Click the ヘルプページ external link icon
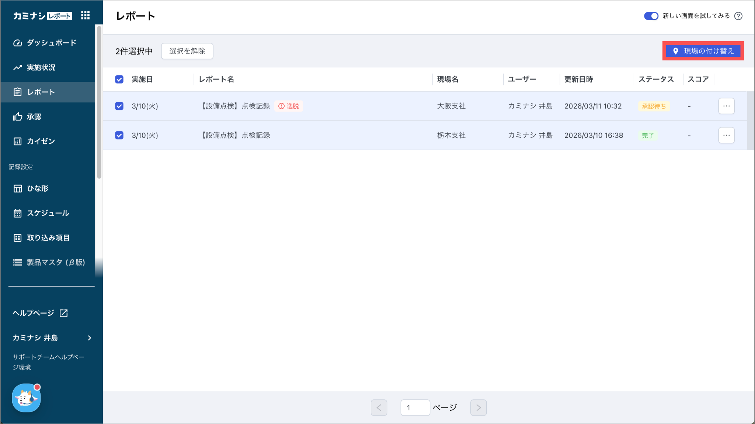The width and height of the screenshot is (755, 424). point(63,313)
